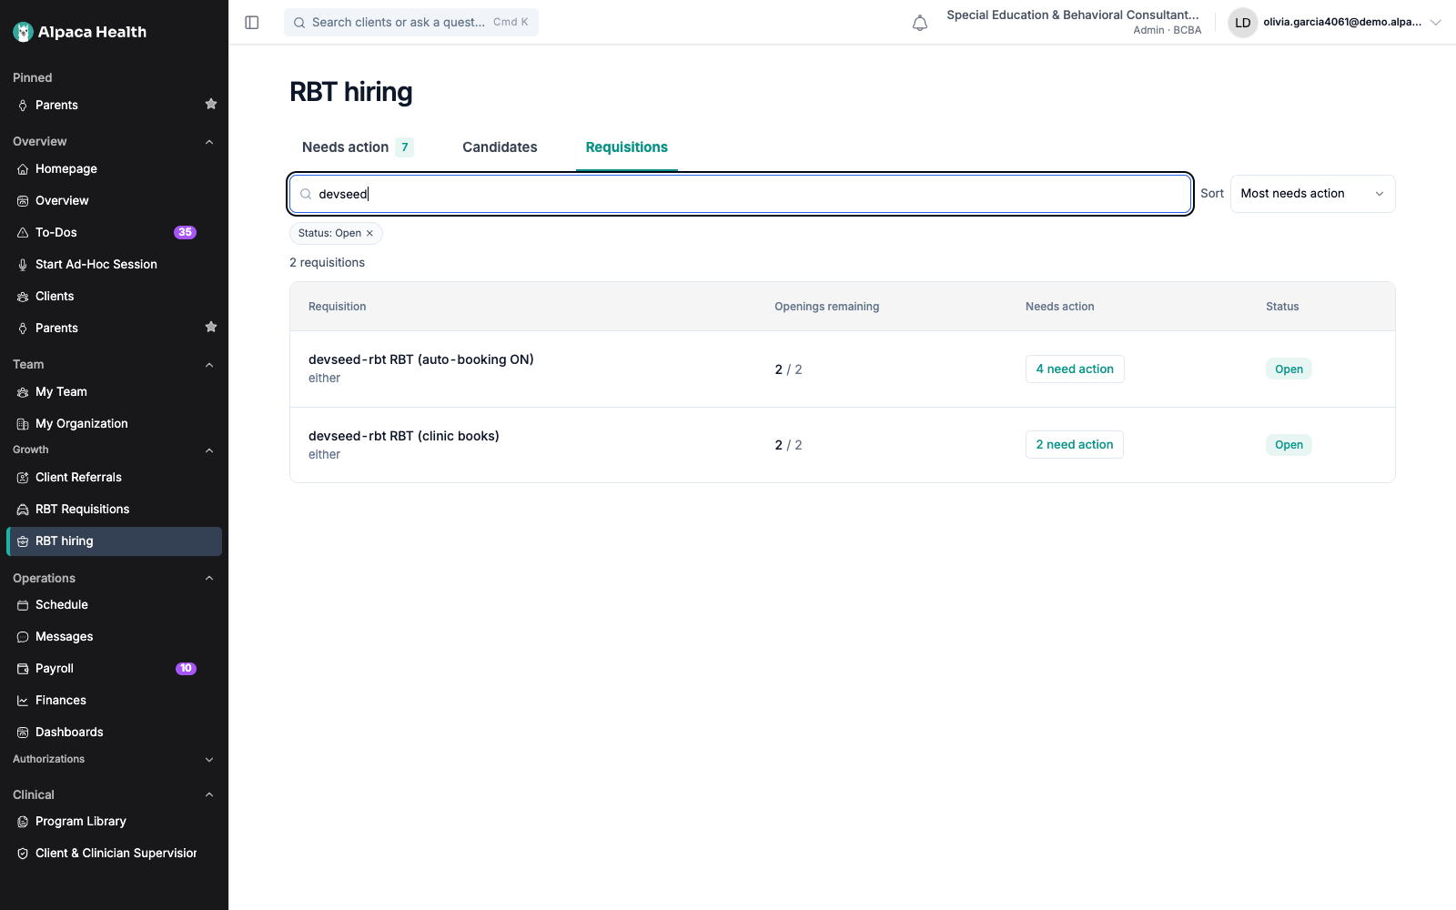Click the Search clients global search bar
The width and height of the screenshot is (1456, 910).
(411, 23)
